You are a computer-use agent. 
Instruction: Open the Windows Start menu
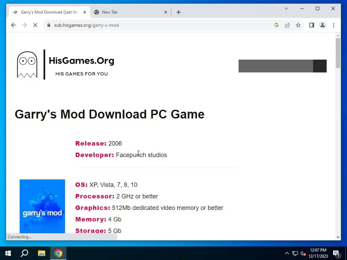[8, 253]
